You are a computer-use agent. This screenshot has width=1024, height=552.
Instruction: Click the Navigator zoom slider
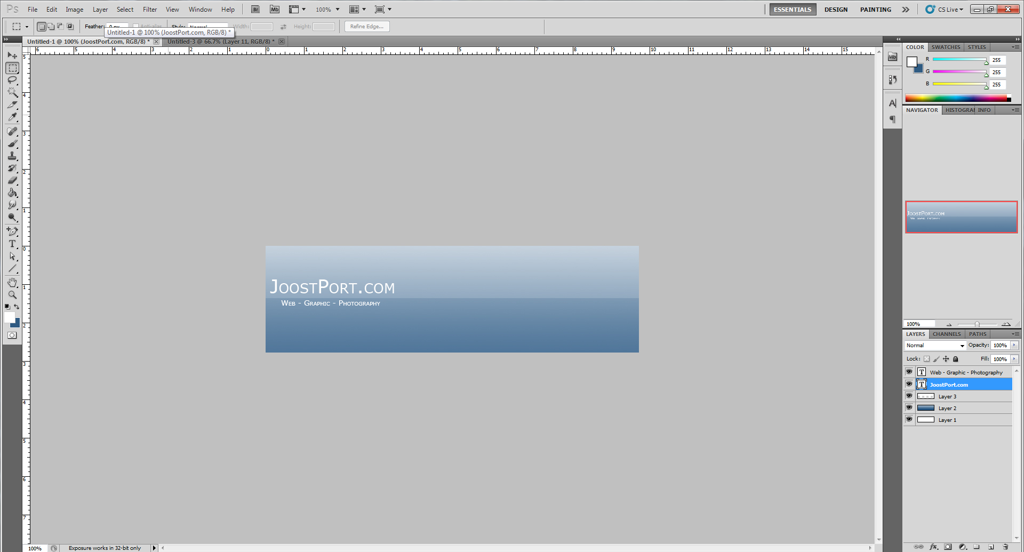[x=977, y=324]
